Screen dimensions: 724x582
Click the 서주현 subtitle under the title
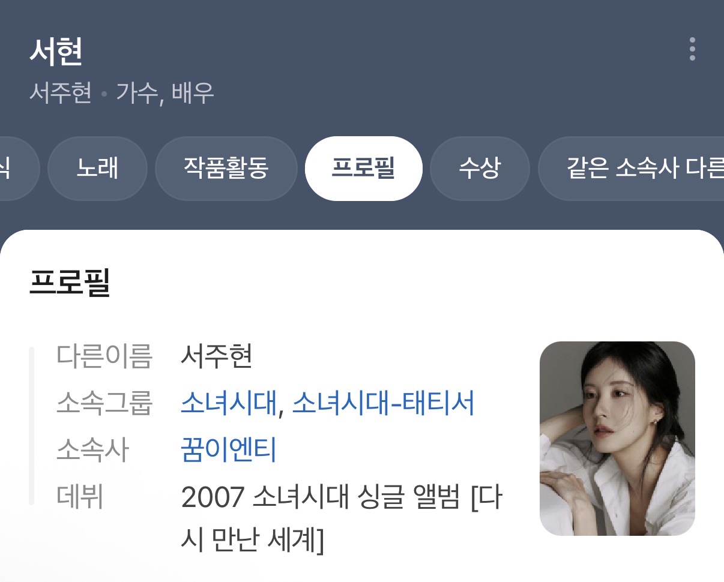[61, 93]
